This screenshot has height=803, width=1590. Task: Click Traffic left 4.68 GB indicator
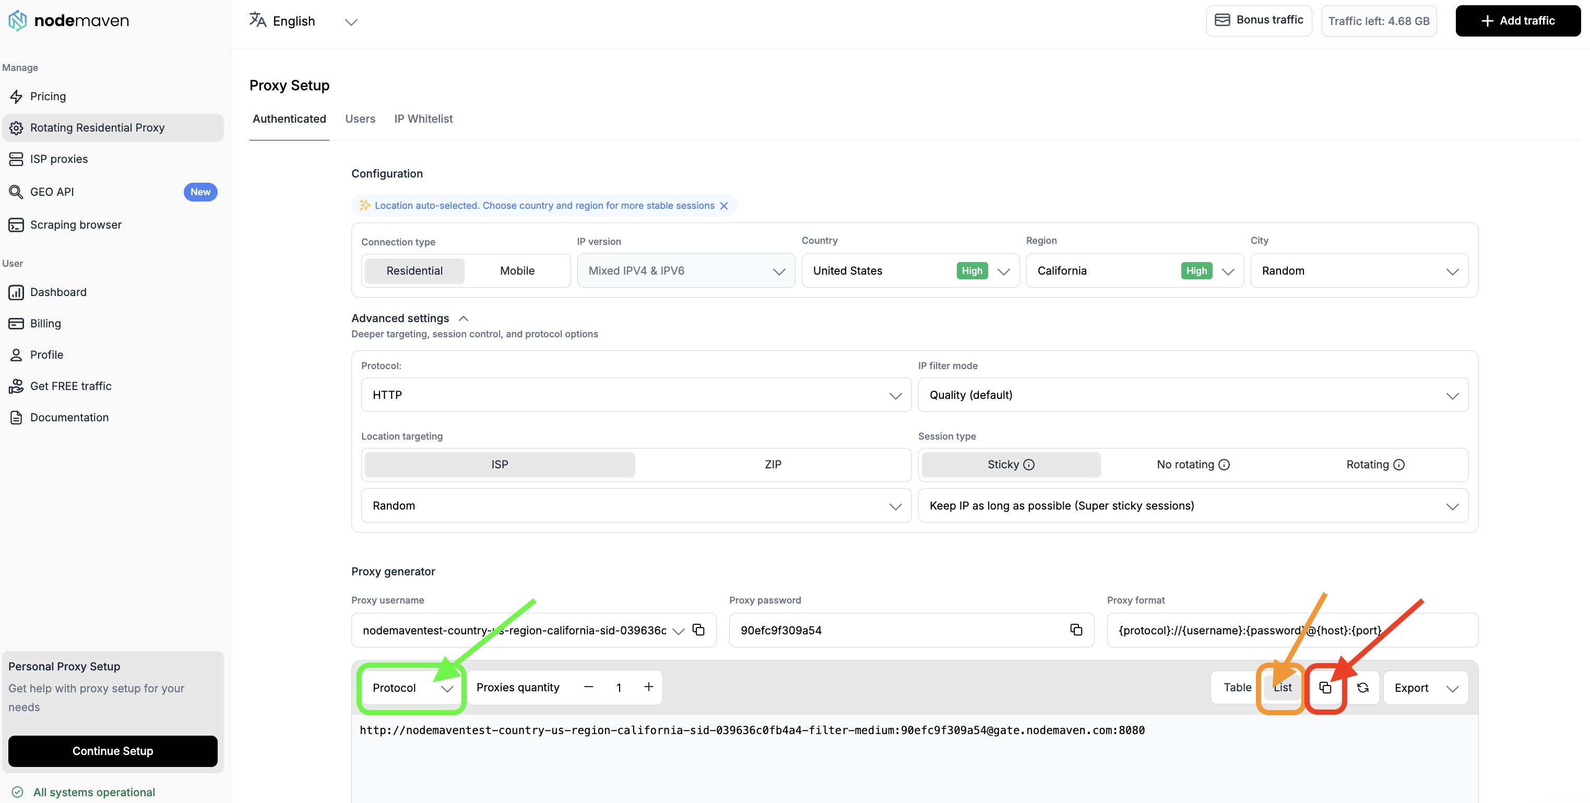point(1379,20)
